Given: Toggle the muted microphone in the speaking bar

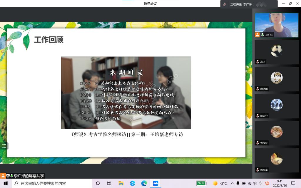Looking at the screenshot, I should (225, 4).
